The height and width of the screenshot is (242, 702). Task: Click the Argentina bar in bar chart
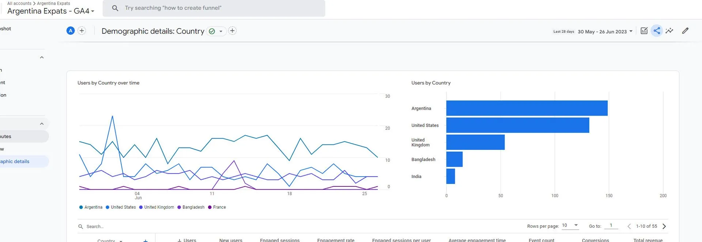click(x=526, y=108)
